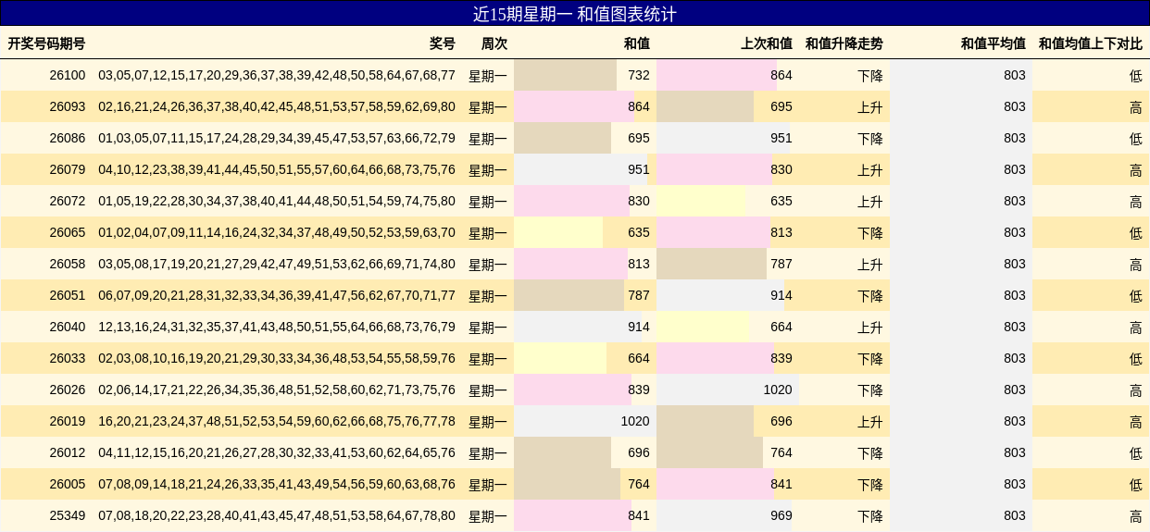Viewport: 1150px width, 532px height.
Task: Click the 和值 value 1020 for period 26019
Action: 635,421
